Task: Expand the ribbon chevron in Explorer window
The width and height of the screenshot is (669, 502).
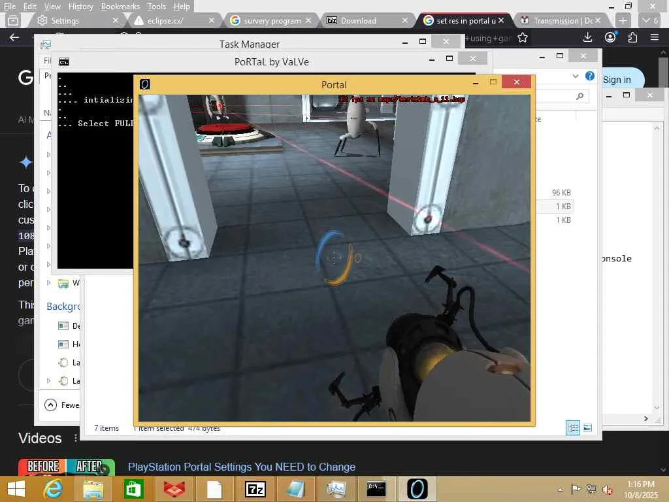Action: tap(576, 76)
